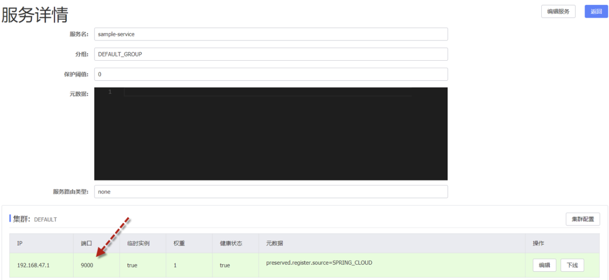This screenshot has width=609, height=280.
Task: Click 编辑 for instance 192.168.47.1
Action: click(x=544, y=265)
